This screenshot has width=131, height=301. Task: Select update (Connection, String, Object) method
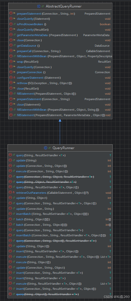[x=40, y=268]
